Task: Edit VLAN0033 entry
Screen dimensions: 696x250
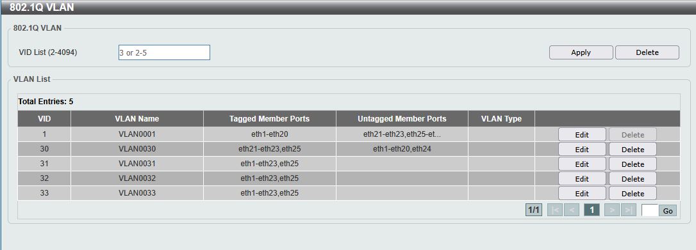Action: click(x=582, y=193)
